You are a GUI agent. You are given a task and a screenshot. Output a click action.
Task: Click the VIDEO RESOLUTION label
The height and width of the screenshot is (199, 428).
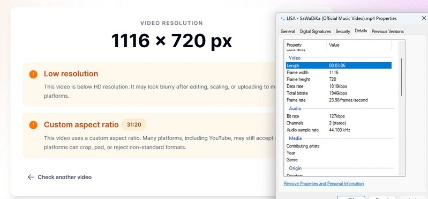(172, 23)
